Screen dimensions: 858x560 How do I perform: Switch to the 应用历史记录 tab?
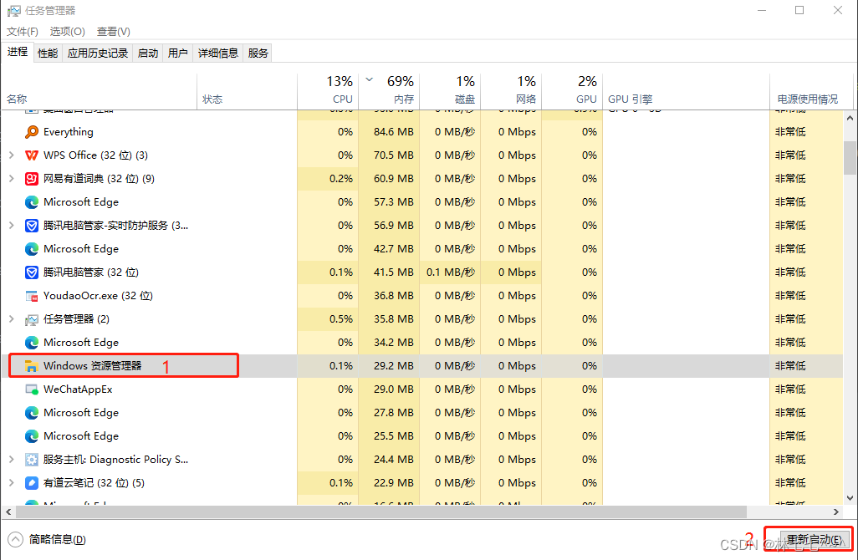coord(97,53)
